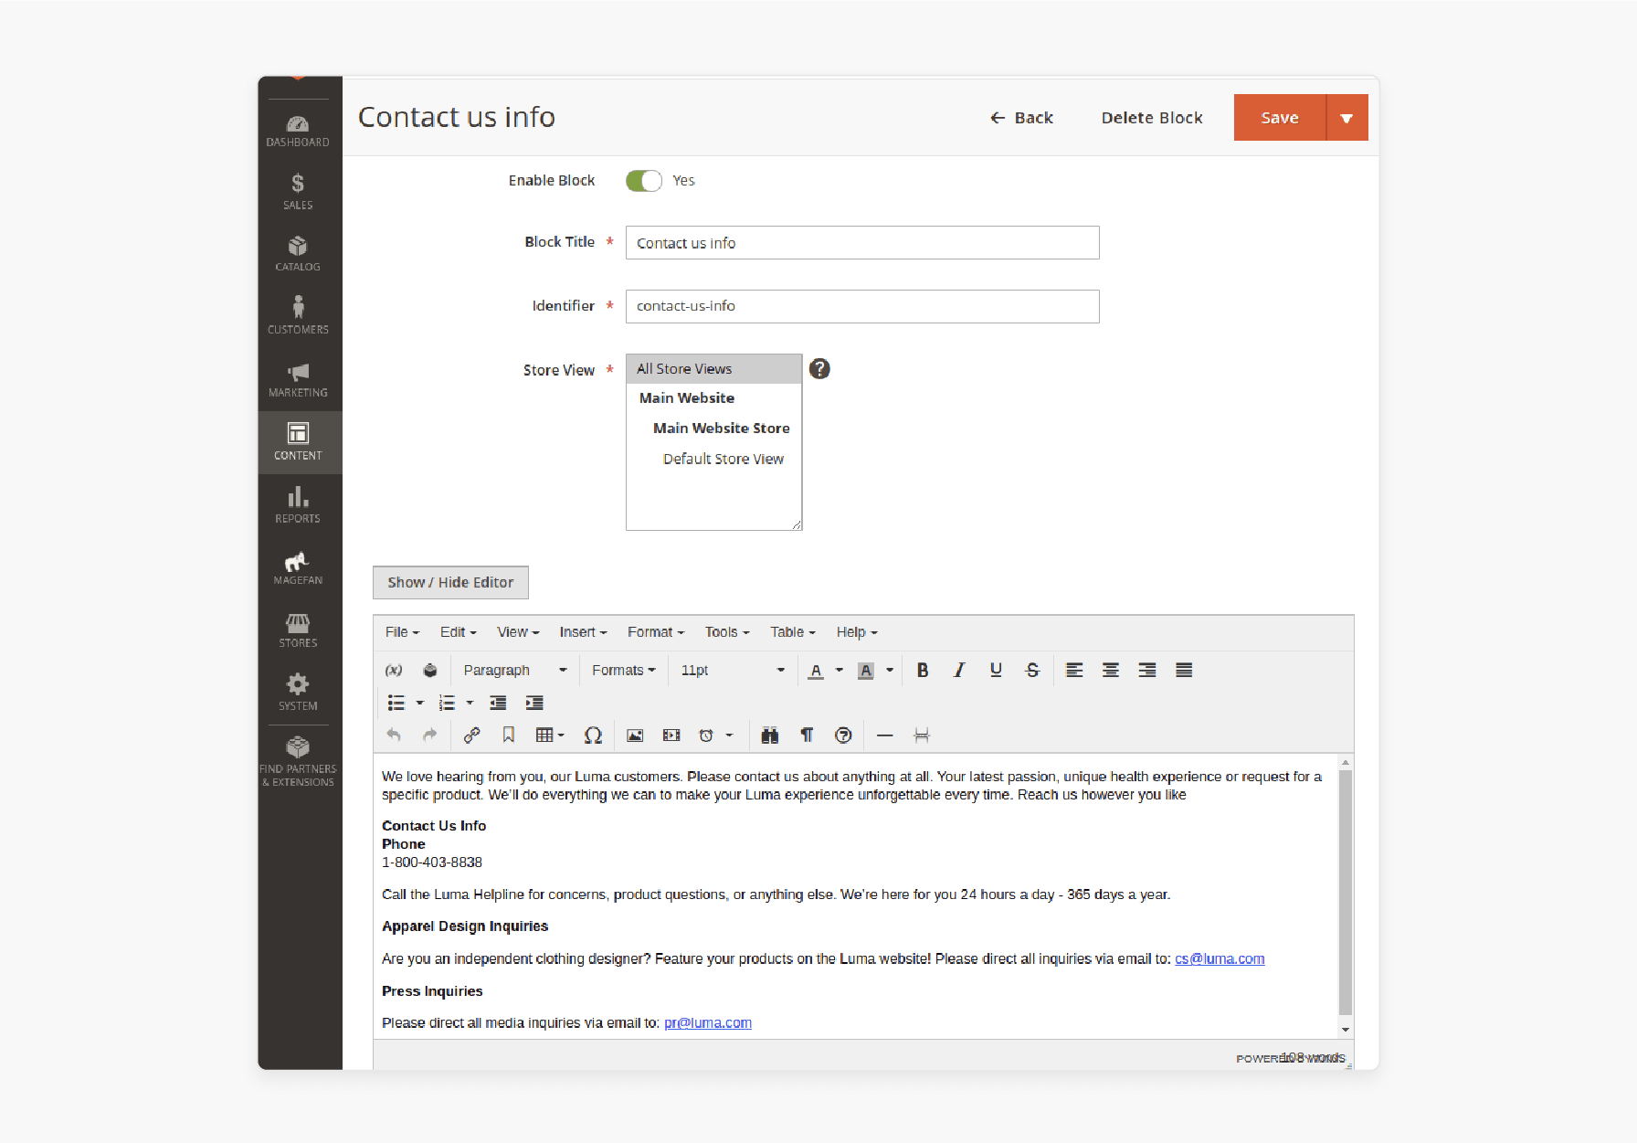The image size is (1637, 1143).
Task: Apply bulleted list formatting
Action: pos(396,703)
